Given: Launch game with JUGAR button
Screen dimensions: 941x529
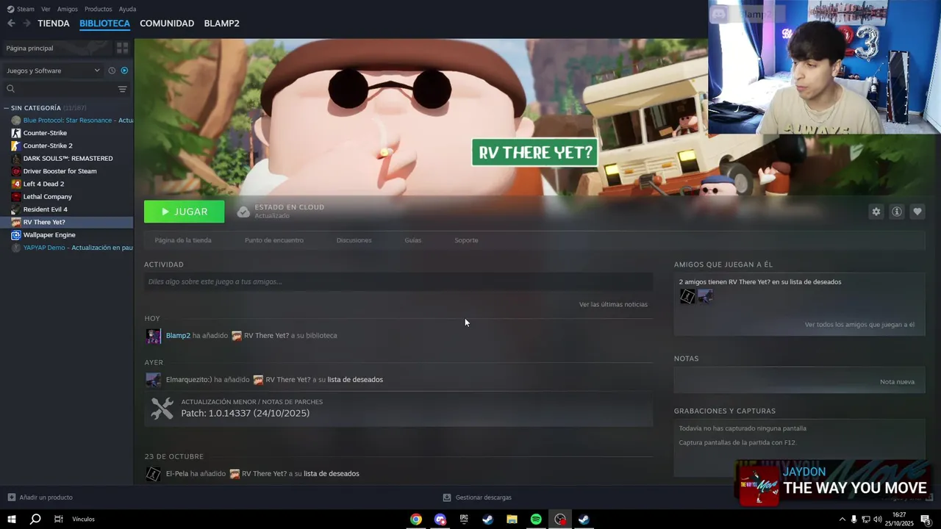Looking at the screenshot, I should point(185,212).
